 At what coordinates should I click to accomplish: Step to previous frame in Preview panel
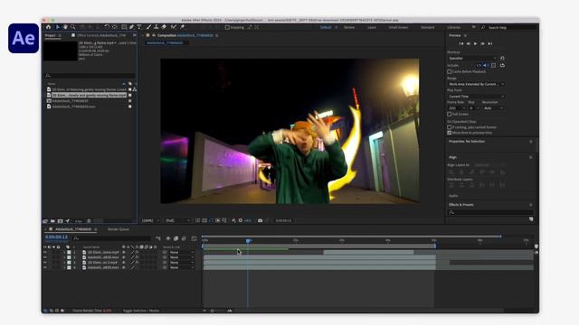tap(469, 44)
